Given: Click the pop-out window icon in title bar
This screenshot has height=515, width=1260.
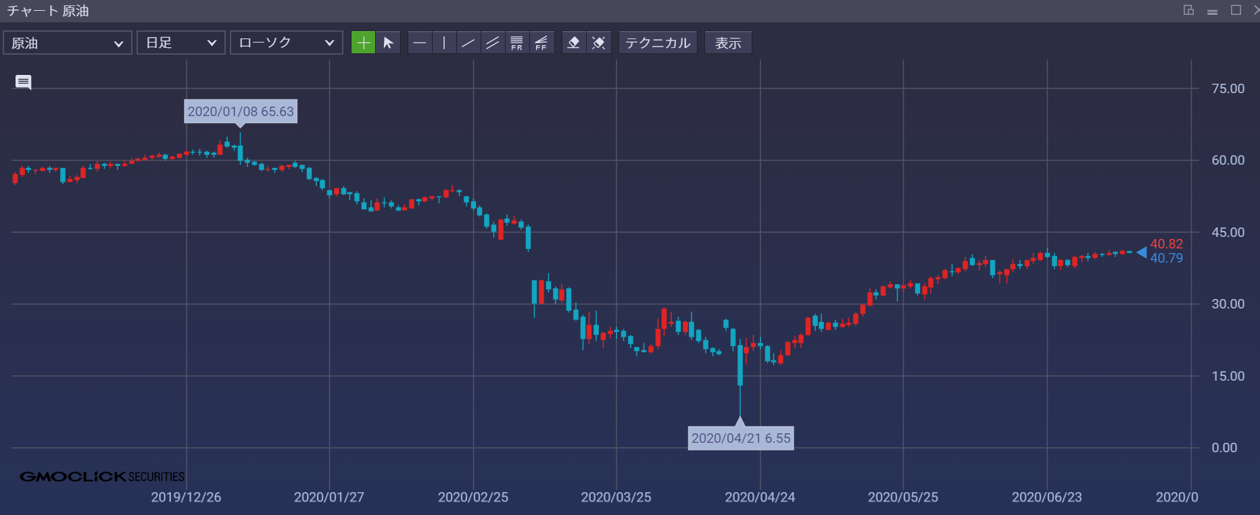Looking at the screenshot, I should coord(1188,10).
